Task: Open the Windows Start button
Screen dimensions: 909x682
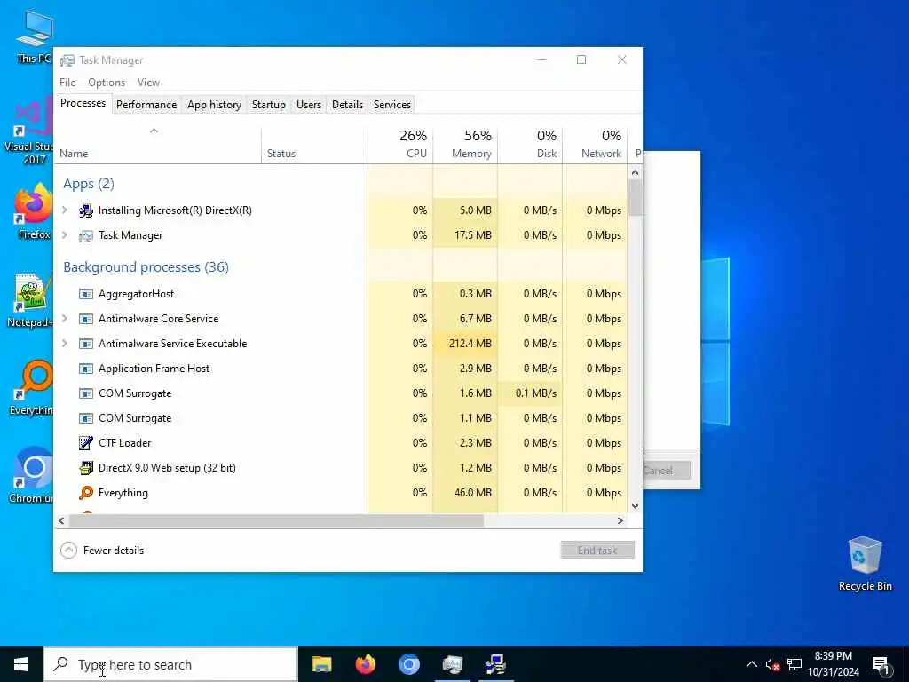Action: (x=21, y=664)
